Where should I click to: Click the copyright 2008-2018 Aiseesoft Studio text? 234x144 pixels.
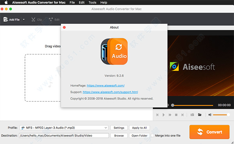(x=112, y=98)
